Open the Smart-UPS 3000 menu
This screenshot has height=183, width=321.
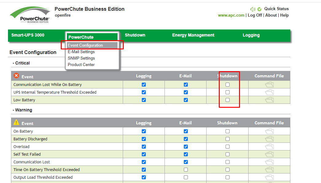coord(28,35)
